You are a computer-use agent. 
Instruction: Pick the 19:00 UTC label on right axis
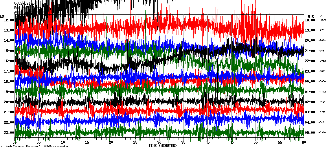(310, 30)
